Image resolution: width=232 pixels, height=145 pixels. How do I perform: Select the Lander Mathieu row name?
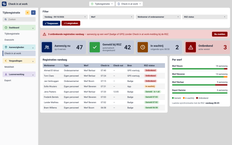[x=51, y=102]
